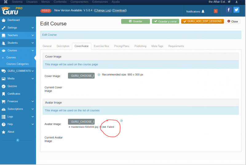Click the Quizzes checkmark icon
This screenshot has height=165, width=246.
pos(3,86)
